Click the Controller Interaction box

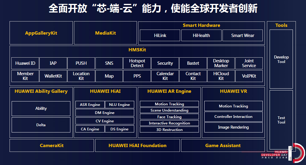234,117
